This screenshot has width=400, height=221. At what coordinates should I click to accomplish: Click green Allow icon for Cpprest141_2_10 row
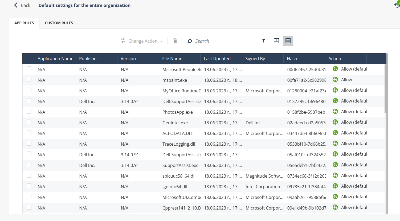pyautogui.click(x=335, y=207)
